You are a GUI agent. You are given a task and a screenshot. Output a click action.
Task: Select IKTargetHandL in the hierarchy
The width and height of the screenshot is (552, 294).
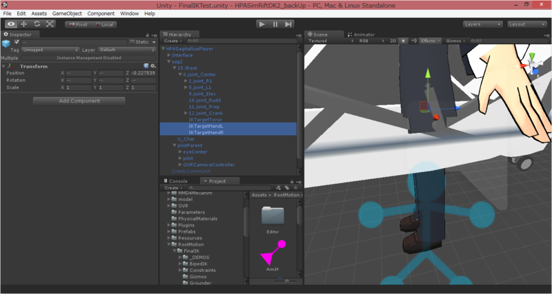click(x=206, y=126)
